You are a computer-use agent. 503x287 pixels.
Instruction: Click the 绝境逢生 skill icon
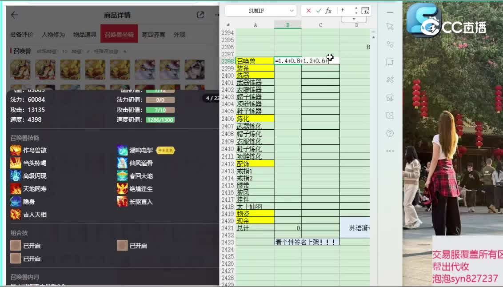tap(122, 188)
